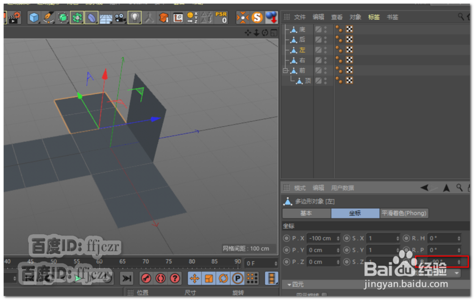Screen dimensions: 474x300
Task: Select the spline pen tool
Action: pos(48,18)
